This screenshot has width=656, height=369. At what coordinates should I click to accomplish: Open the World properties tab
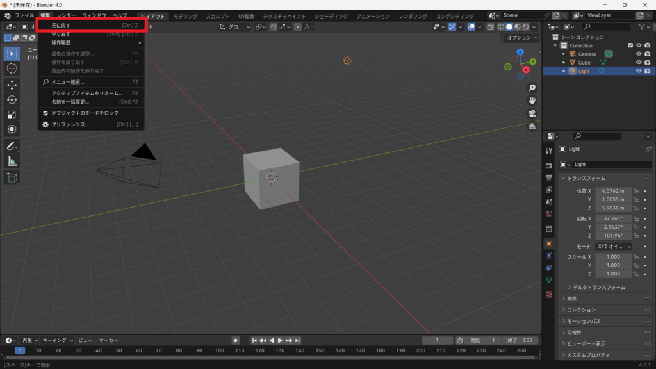click(549, 214)
